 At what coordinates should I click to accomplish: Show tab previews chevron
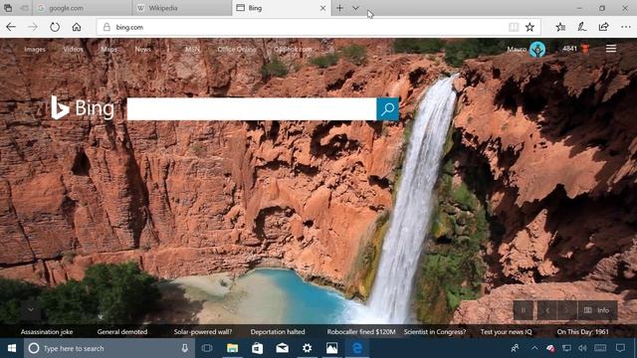tap(355, 8)
